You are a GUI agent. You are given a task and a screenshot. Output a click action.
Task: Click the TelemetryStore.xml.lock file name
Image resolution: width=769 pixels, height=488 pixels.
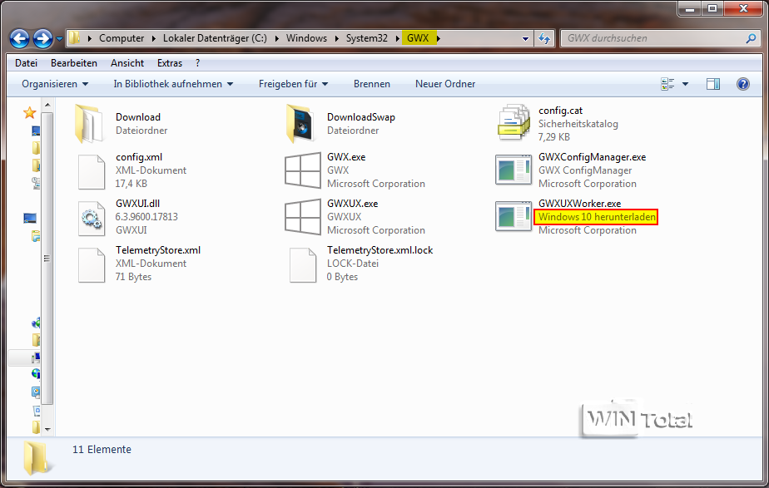tap(380, 250)
